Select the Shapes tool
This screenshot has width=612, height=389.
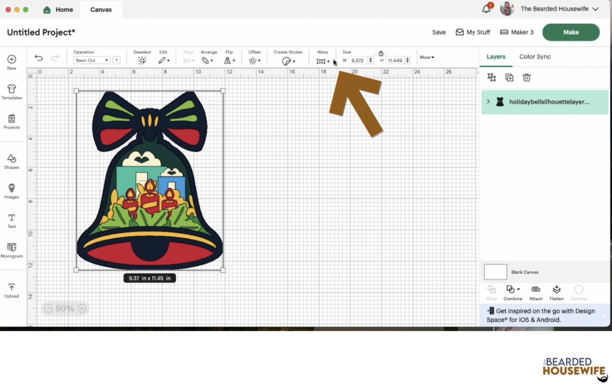point(11,161)
